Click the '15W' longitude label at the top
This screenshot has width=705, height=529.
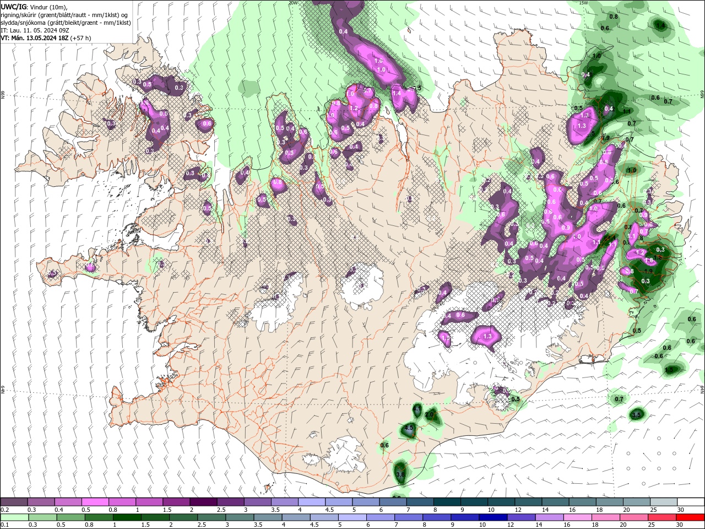click(x=583, y=3)
